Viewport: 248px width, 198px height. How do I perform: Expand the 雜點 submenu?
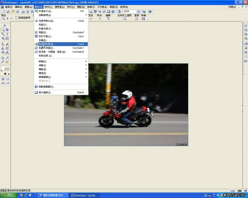pos(61,69)
